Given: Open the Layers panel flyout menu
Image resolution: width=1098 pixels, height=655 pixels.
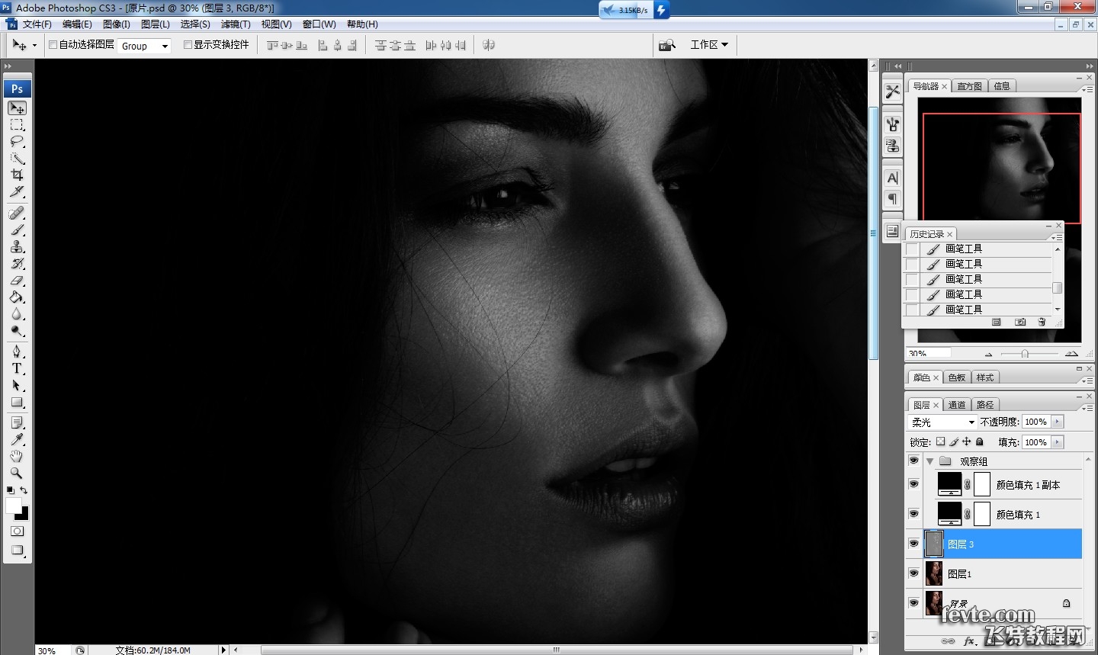Looking at the screenshot, I should click(1088, 408).
